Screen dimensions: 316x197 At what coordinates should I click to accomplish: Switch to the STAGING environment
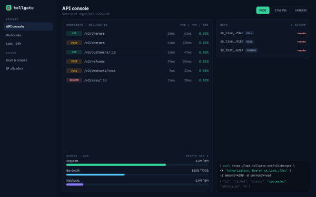(280, 11)
